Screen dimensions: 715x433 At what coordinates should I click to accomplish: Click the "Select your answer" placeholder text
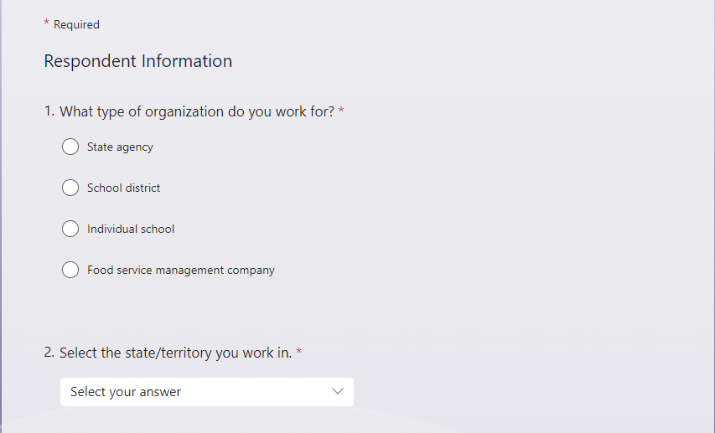126,392
